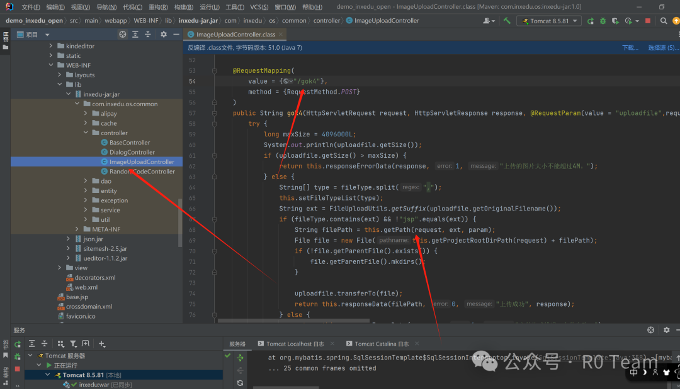Click the Services panel crosshair icon

(650, 330)
